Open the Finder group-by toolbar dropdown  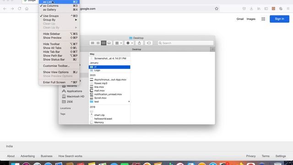(x=118, y=43)
